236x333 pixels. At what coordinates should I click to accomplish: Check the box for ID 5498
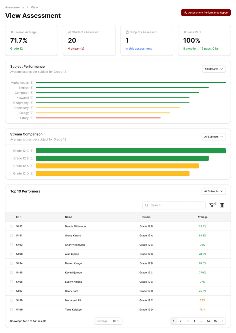coord(11,300)
